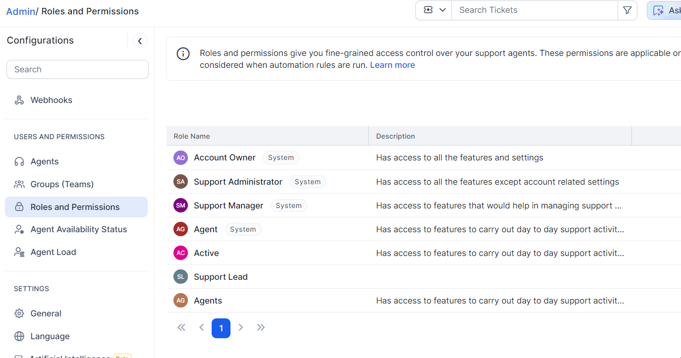Open Webhooks settings
The image size is (681, 358).
[52, 100]
